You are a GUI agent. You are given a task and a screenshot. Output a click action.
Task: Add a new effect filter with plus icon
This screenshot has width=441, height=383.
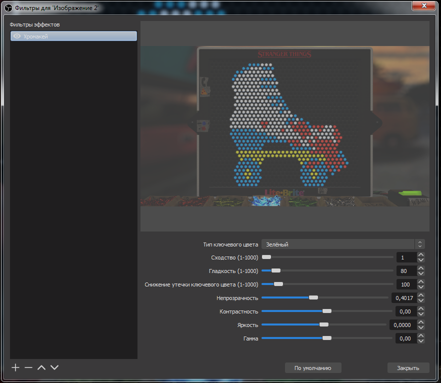coord(15,367)
